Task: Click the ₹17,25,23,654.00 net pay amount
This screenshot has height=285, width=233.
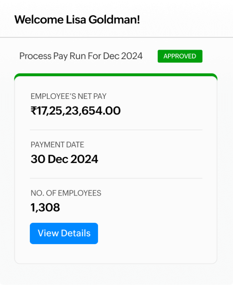Action: pos(76,111)
